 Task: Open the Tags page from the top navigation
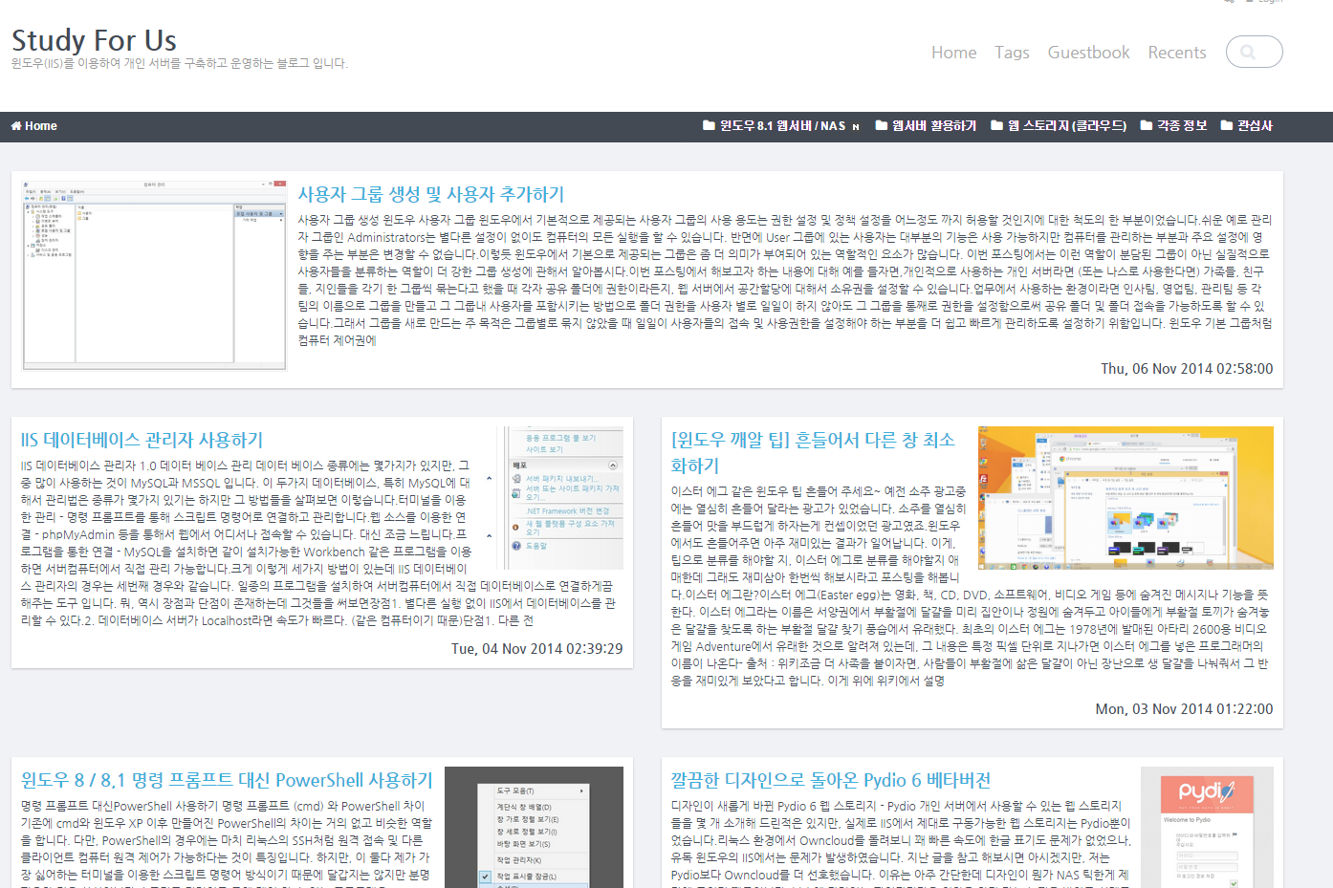(x=1012, y=53)
